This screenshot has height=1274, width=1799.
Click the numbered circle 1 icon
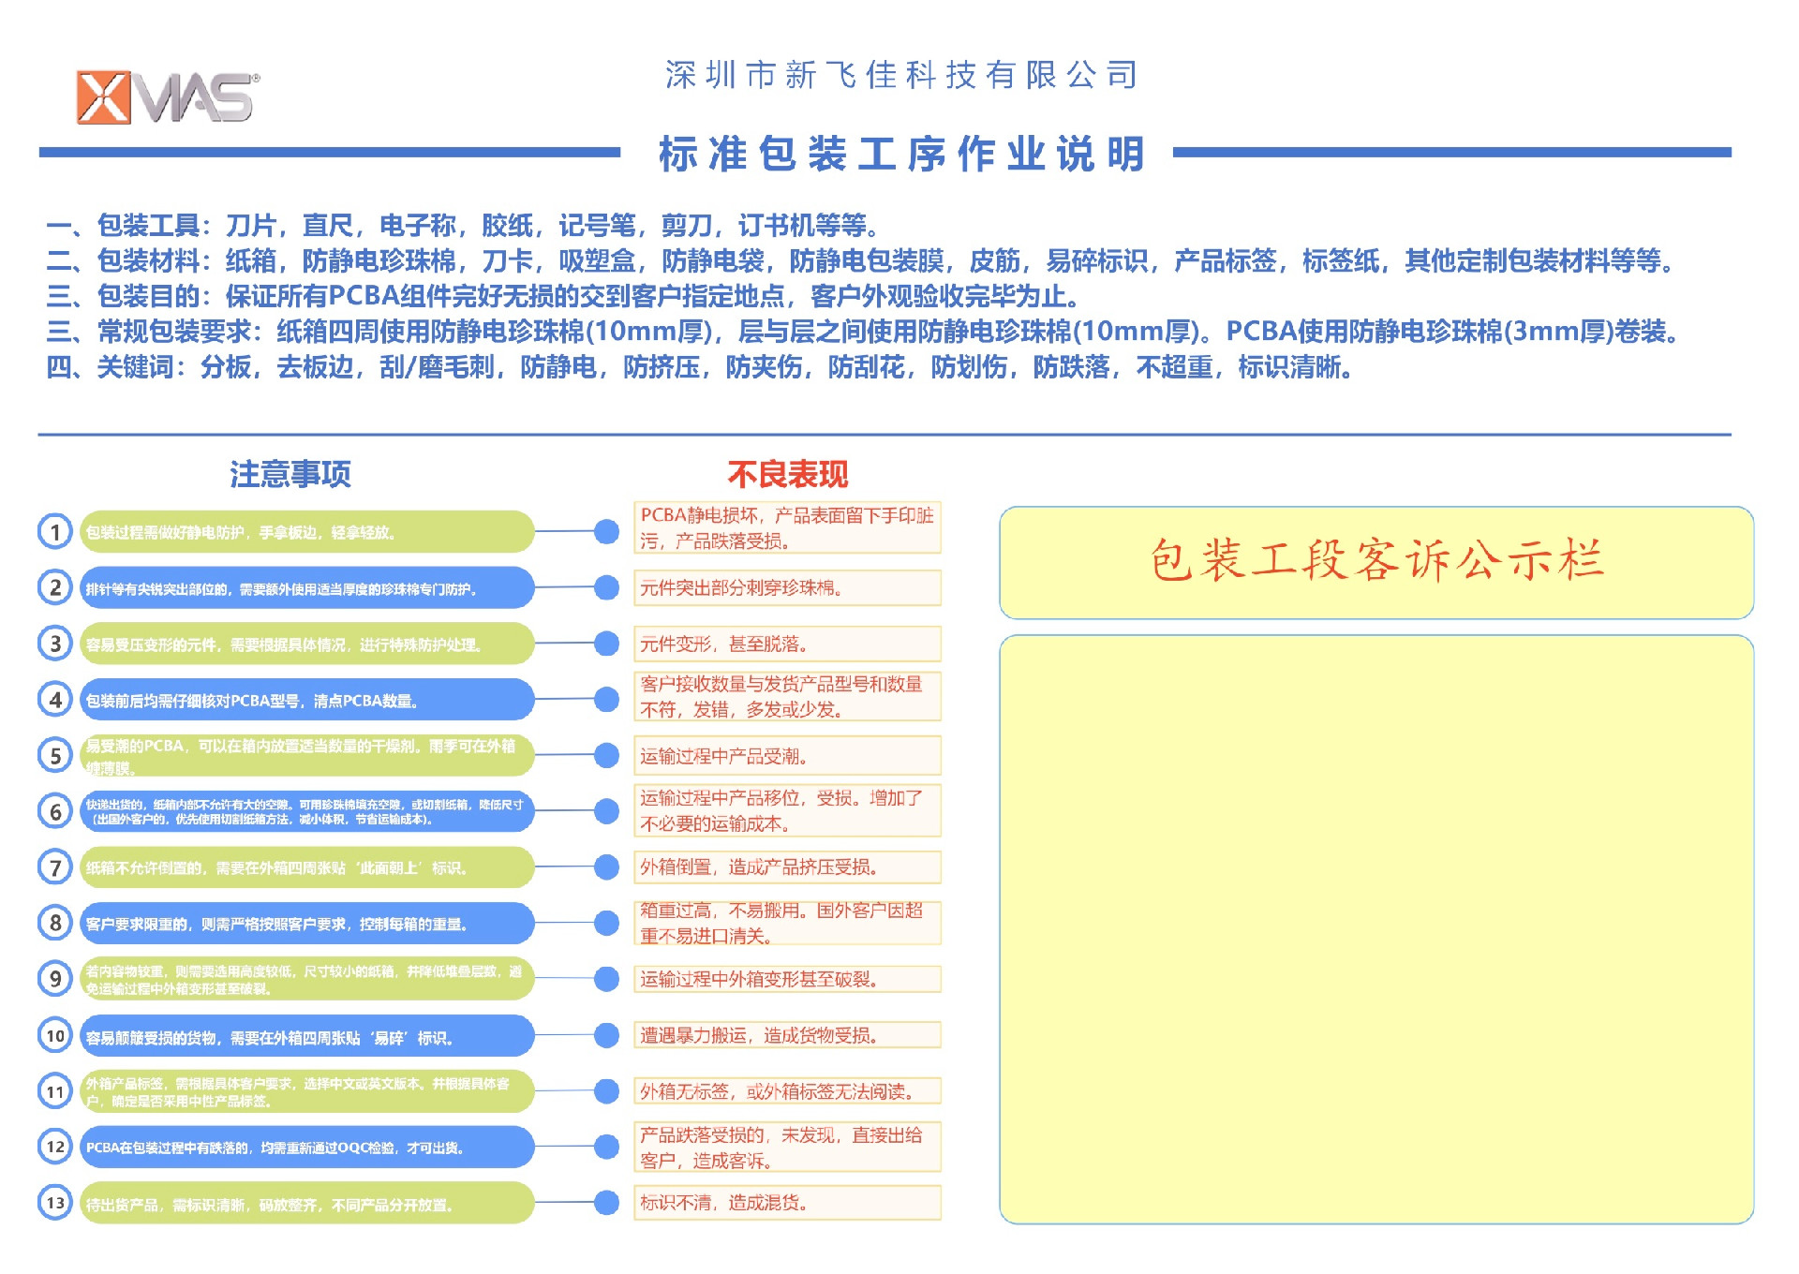pyautogui.click(x=55, y=532)
